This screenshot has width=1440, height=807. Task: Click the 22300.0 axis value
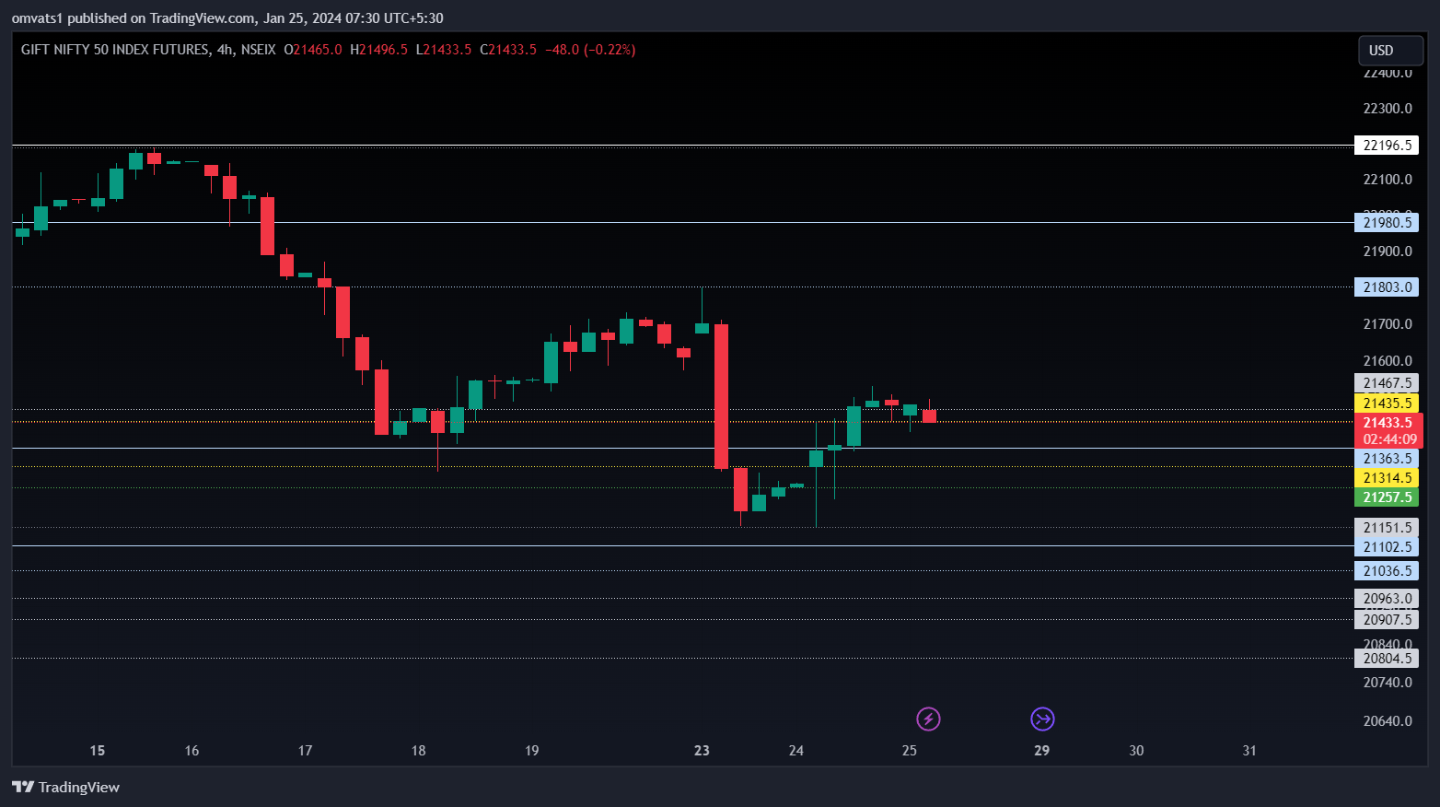pos(1388,109)
